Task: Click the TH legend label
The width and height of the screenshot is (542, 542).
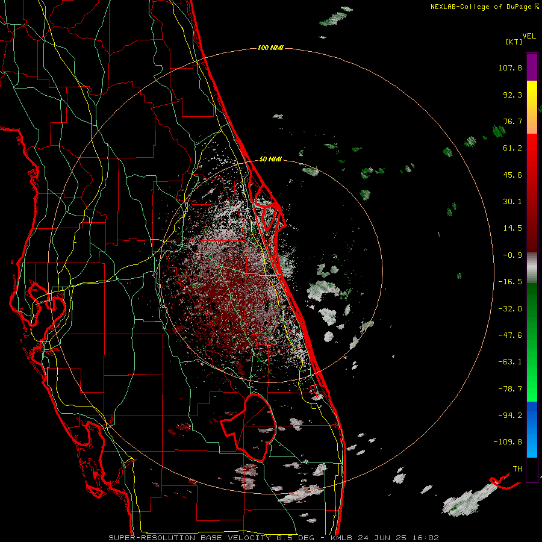Action: coord(517,469)
